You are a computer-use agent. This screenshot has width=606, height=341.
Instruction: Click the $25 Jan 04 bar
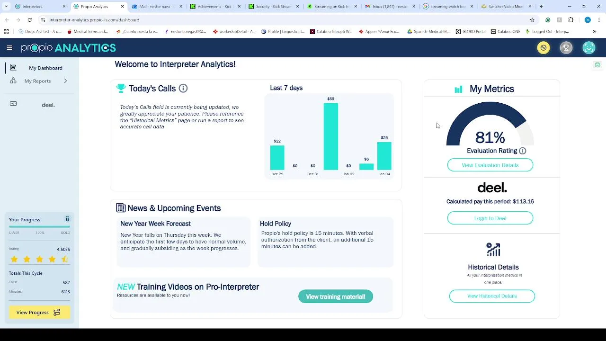pyautogui.click(x=384, y=156)
